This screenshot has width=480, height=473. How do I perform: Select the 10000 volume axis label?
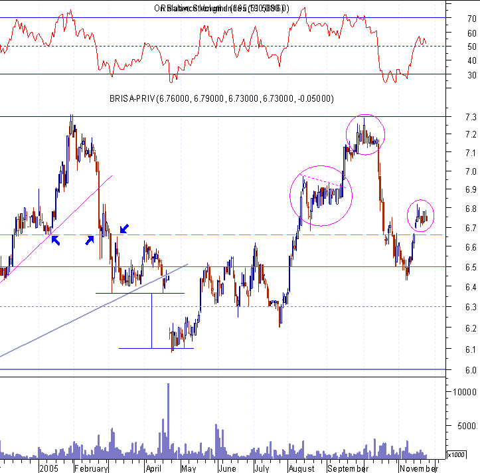click(x=465, y=392)
